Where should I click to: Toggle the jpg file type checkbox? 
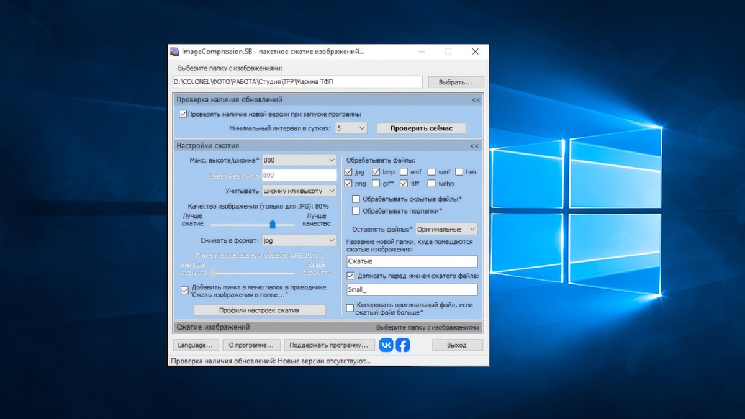349,172
